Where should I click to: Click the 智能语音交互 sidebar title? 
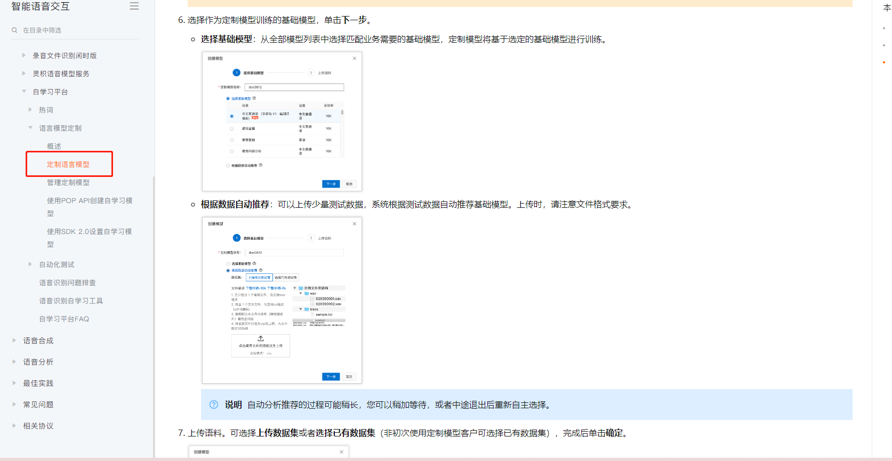click(x=41, y=6)
